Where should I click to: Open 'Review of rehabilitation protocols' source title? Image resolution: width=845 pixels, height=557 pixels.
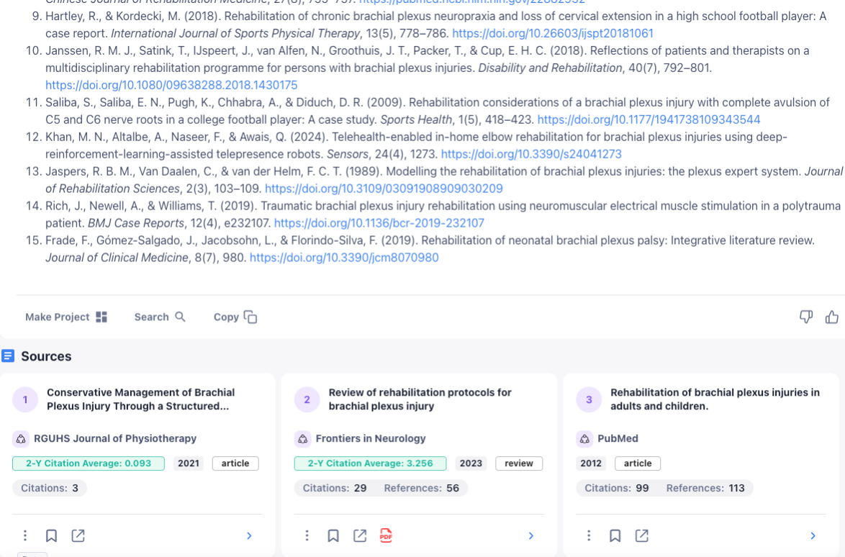tap(420, 399)
